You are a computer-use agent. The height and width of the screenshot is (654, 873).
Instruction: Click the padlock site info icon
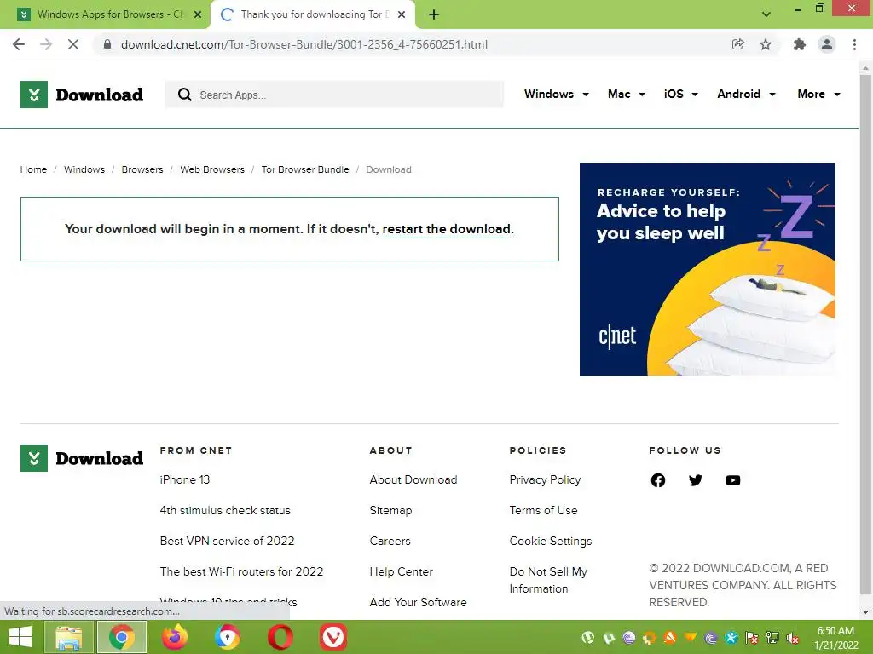[x=107, y=44]
